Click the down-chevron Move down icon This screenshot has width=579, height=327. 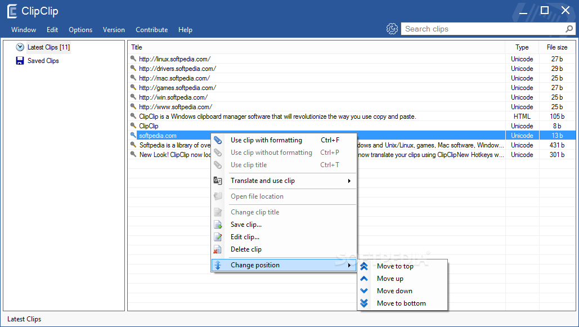pyautogui.click(x=364, y=291)
